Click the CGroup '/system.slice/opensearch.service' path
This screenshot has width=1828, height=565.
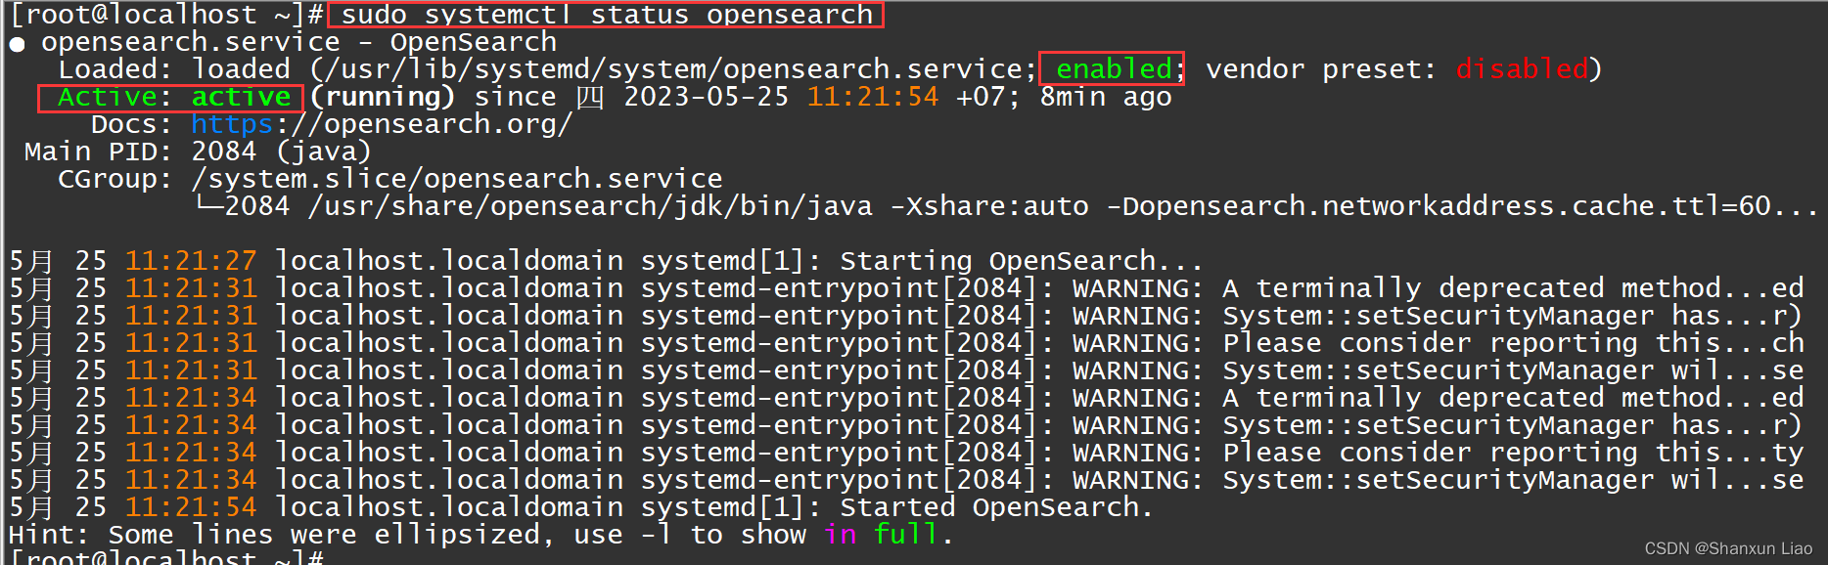[x=457, y=179]
